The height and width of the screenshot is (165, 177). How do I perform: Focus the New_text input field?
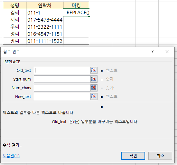(x=62, y=96)
